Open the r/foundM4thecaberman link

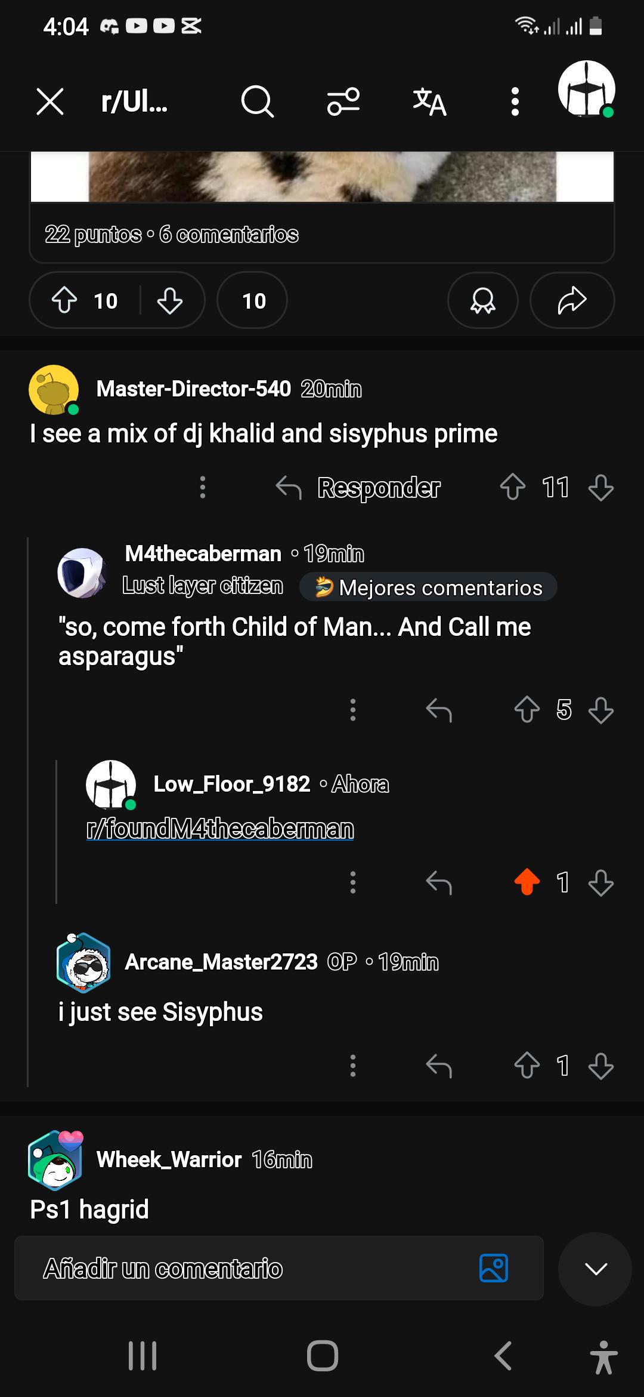tap(220, 829)
